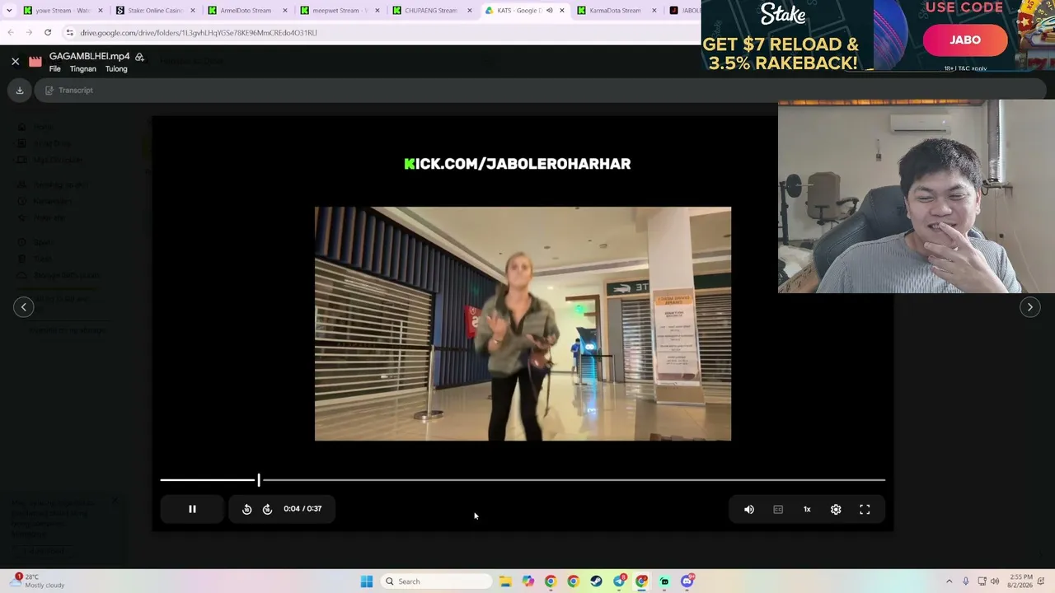This screenshot has height=593, width=1055.
Task: Skip the video forward ten seconds
Action: [x=267, y=509]
